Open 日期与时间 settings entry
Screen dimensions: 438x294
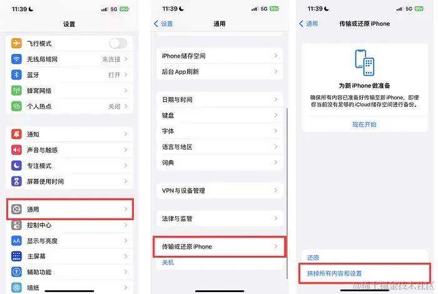pos(220,99)
